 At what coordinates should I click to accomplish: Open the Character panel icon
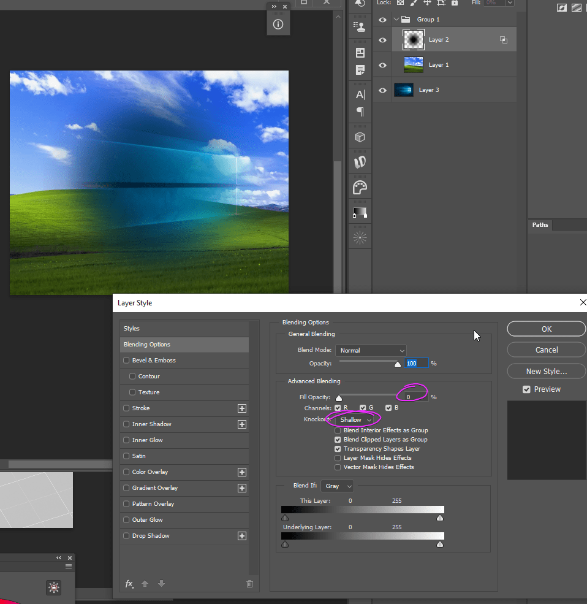tap(360, 94)
